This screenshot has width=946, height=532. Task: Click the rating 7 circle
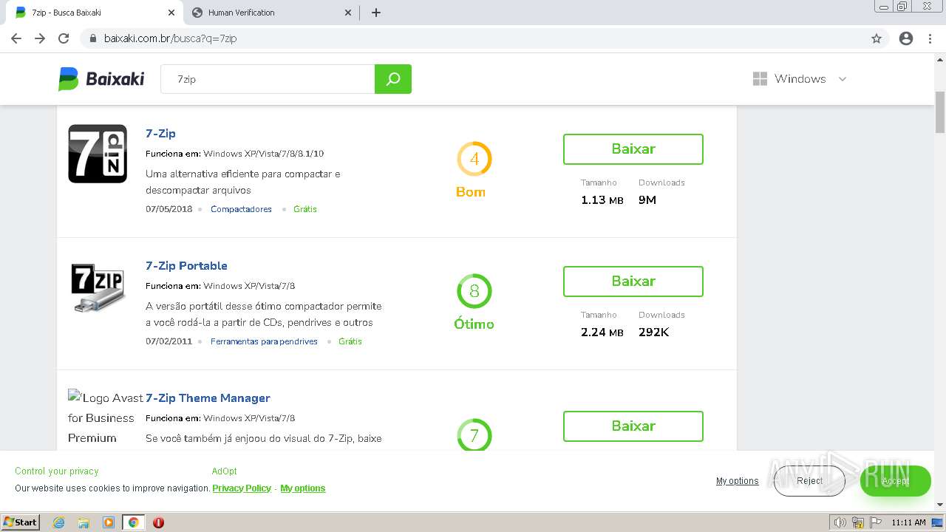pos(474,435)
